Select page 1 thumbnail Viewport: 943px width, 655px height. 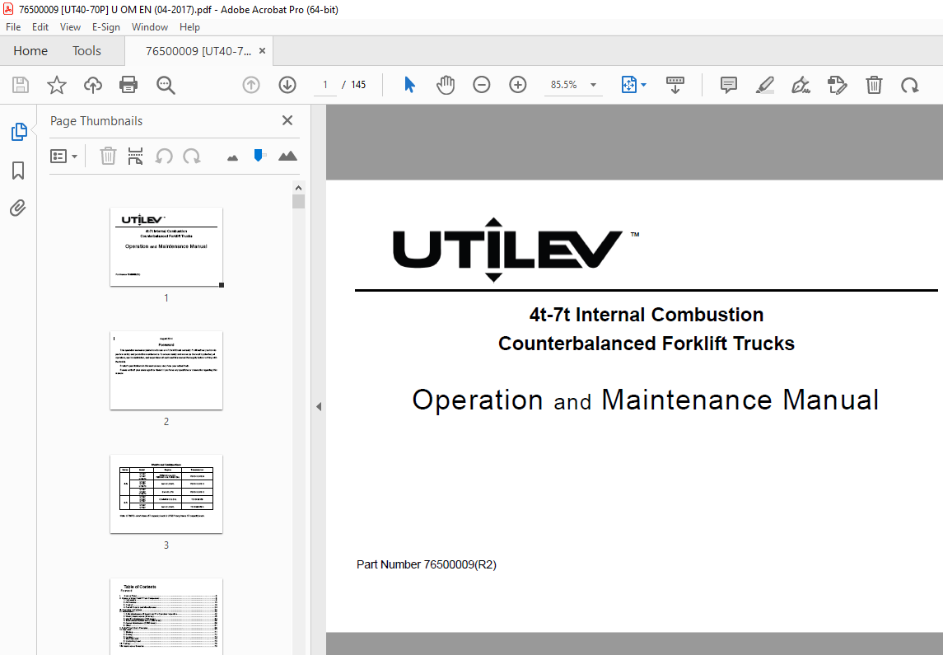click(166, 246)
